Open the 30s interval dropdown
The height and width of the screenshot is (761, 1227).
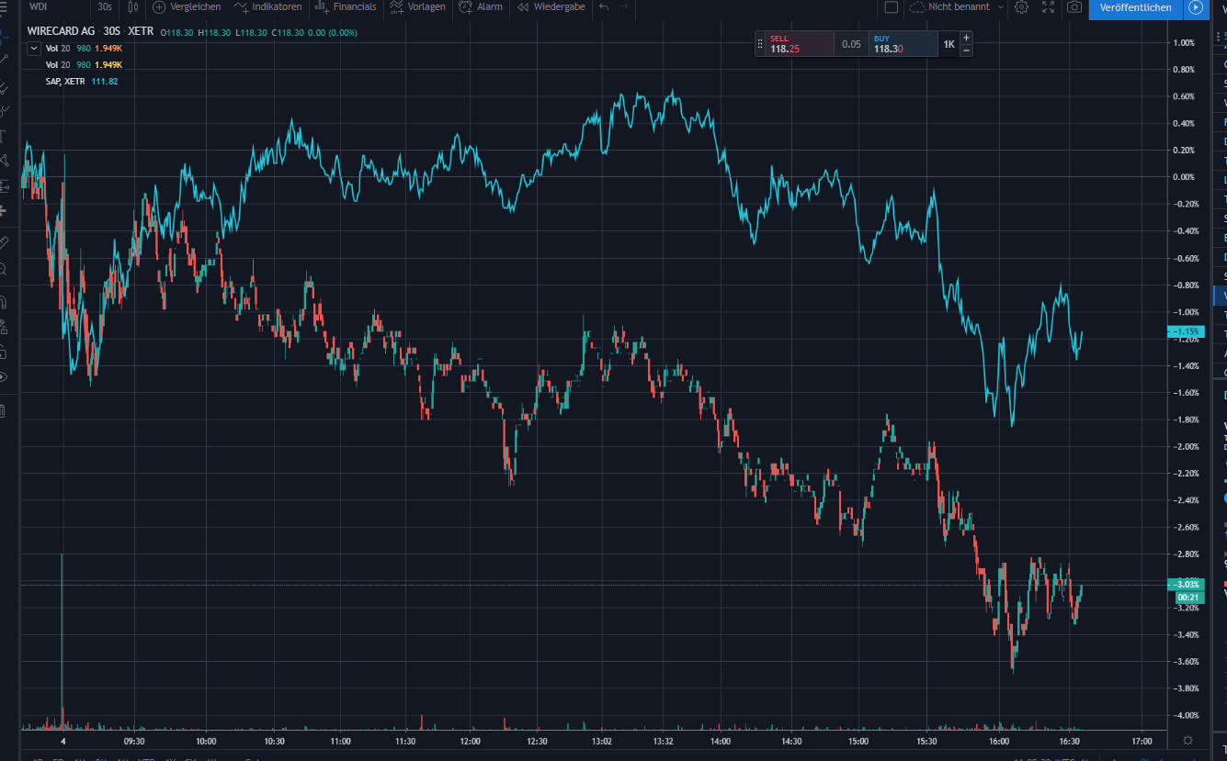103,7
